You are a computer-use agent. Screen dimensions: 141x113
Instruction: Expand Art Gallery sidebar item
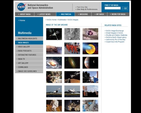pyautogui.click(x=29, y=63)
